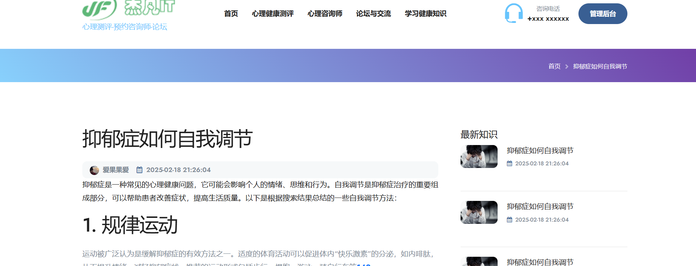Click the author name 爱果果爱
Viewport: 696px width, 266px height.
pyautogui.click(x=116, y=170)
